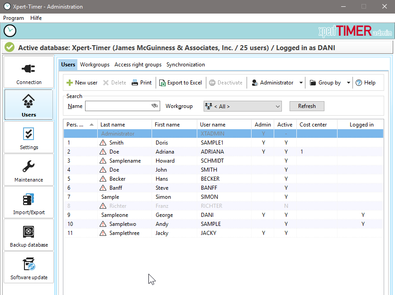Switch to the Workgroups tab

[x=95, y=65]
